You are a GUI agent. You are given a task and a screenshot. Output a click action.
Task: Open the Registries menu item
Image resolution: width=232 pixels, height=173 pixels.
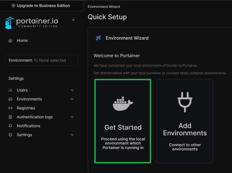(x=26, y=108)
